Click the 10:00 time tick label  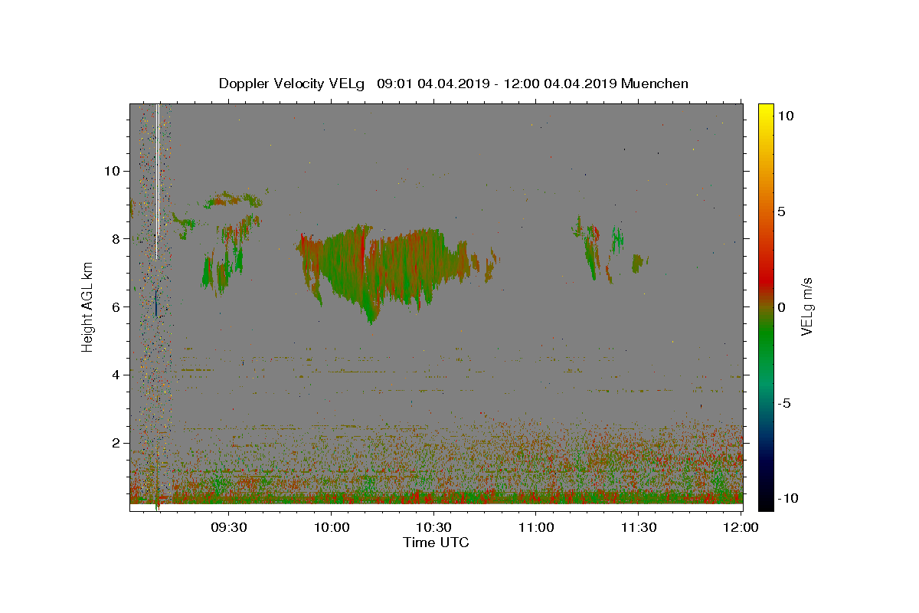click(x=332, y=527)
